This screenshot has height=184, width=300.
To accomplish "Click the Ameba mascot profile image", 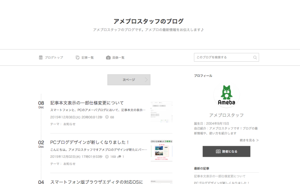I will coord(226,95).
